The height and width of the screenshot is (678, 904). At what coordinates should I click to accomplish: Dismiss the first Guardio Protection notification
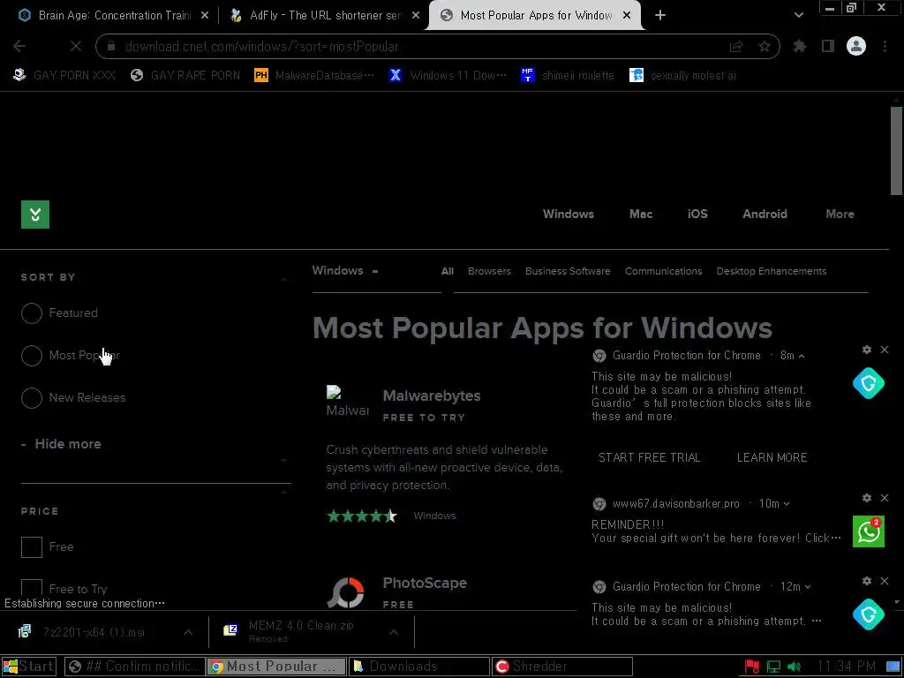point(885,350)
